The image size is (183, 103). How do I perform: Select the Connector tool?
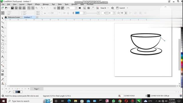[3, 66]
